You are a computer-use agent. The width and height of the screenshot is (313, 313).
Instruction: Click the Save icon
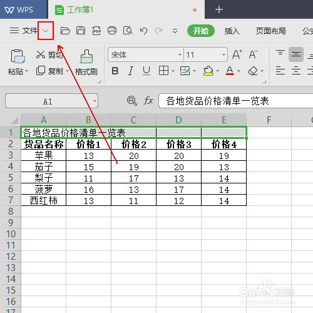81,31
